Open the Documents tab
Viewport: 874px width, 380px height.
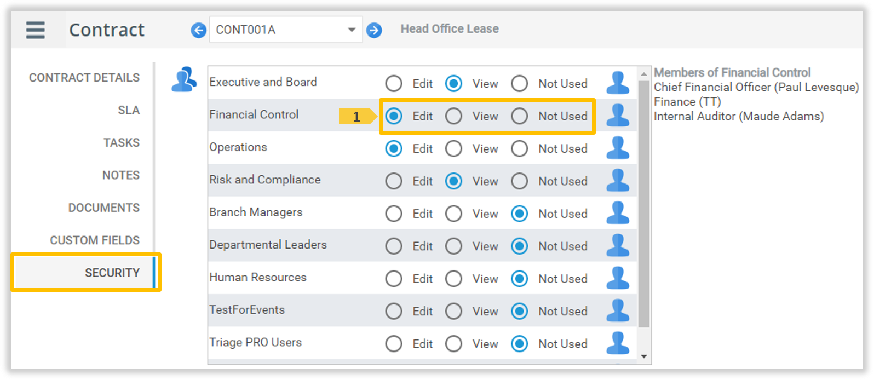coord(104,208)
